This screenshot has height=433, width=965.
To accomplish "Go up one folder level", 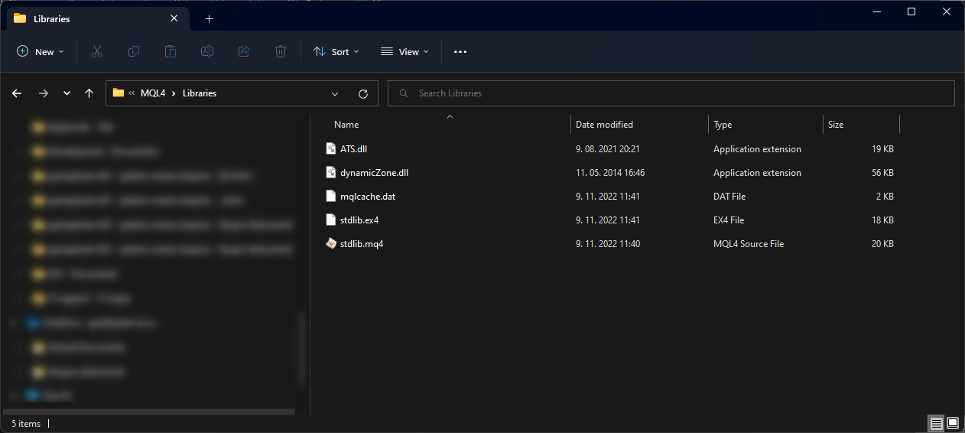I will point(89,93).
